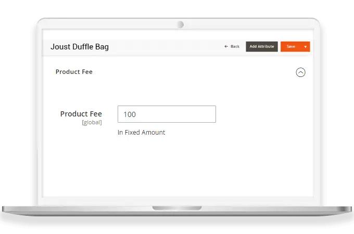
Task: Click the value 100 in the fee field
Action: coord(130,114)
